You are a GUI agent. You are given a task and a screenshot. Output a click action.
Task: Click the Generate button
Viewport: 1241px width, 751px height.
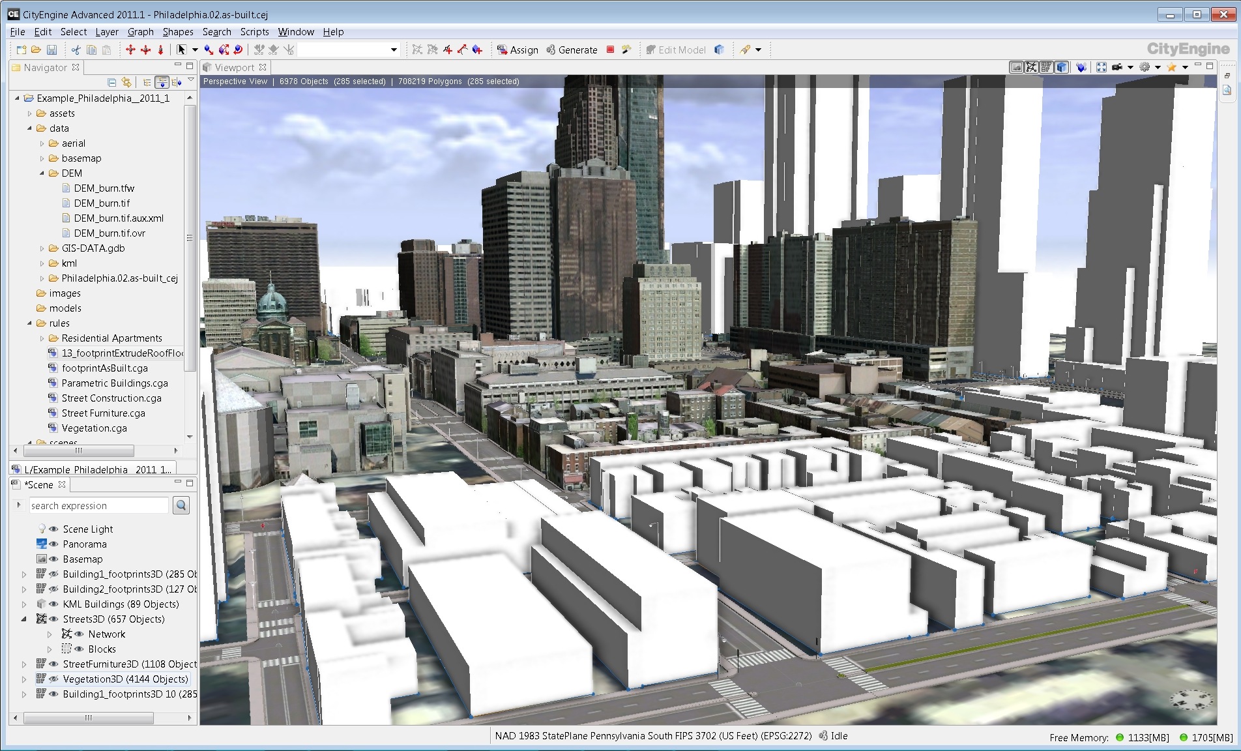(572, 50)
